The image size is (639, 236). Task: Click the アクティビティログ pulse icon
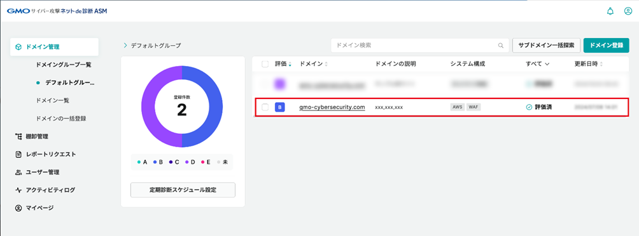point(18,190)
